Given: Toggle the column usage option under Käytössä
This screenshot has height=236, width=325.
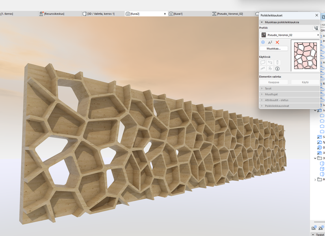Looking at the screenshot, I should pyautogui.click(x=277, y=62).
